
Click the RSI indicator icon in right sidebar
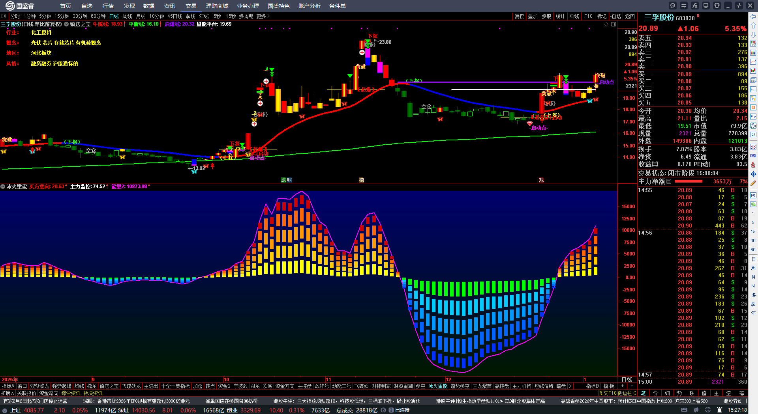[753, 156]
